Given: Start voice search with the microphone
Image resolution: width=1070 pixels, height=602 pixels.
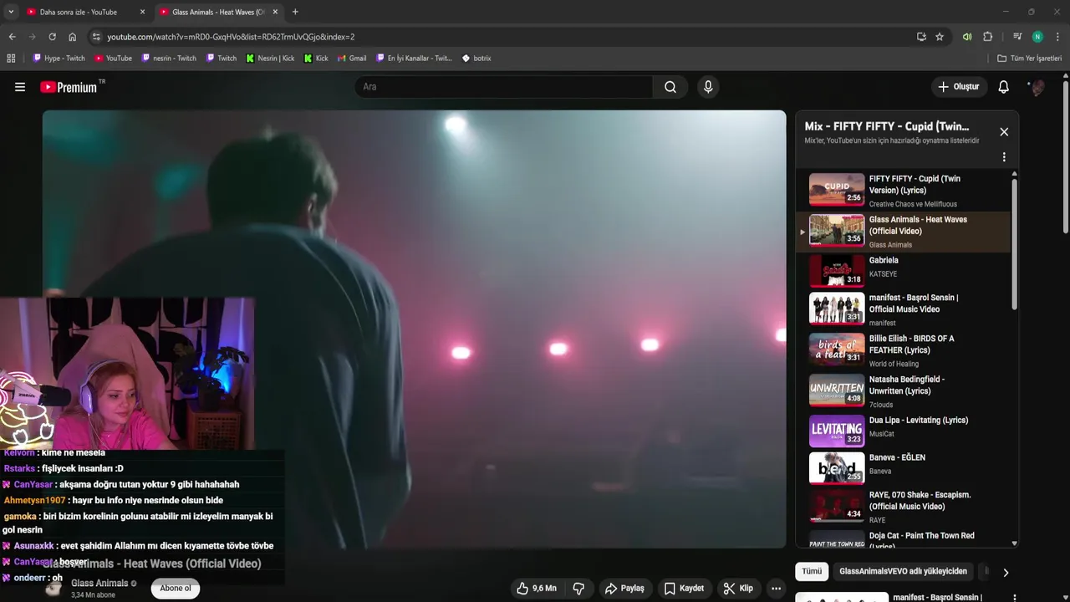Looking at the screenshot, I should pyautogui.click(x=708, y=87).
